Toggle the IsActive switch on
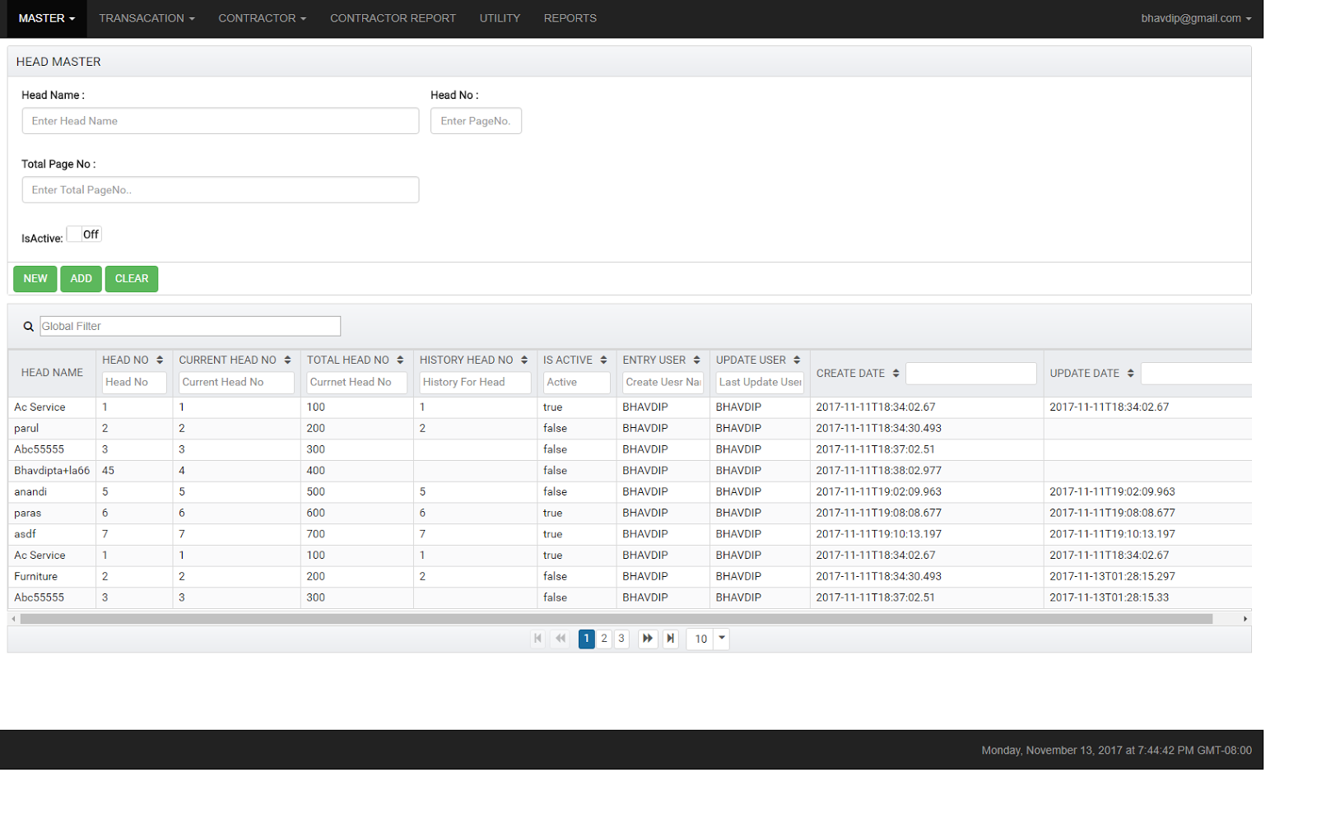Screen dimensions: 1317x823 click(x=84, y=235)
